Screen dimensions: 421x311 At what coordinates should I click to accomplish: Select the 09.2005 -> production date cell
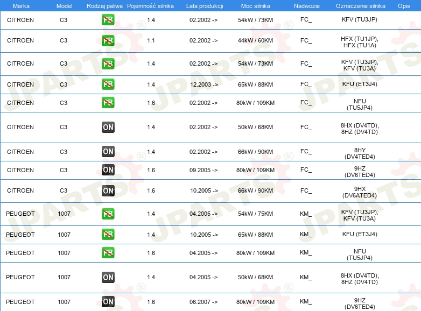point(204,170)
